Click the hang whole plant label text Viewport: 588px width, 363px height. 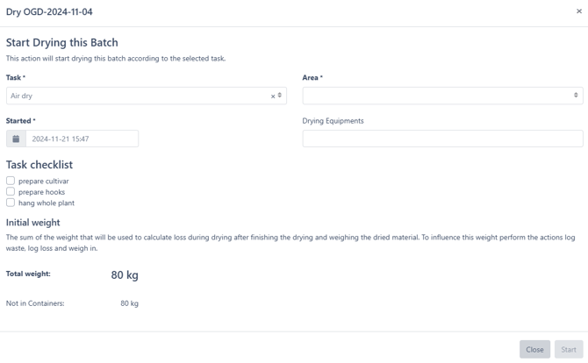(47, 203)
